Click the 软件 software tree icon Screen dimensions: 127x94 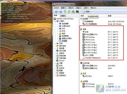click(57, 66)
